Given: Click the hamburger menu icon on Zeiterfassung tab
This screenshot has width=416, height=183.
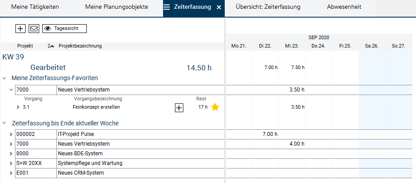Looking at the screenshot, I should click(167, 7).
